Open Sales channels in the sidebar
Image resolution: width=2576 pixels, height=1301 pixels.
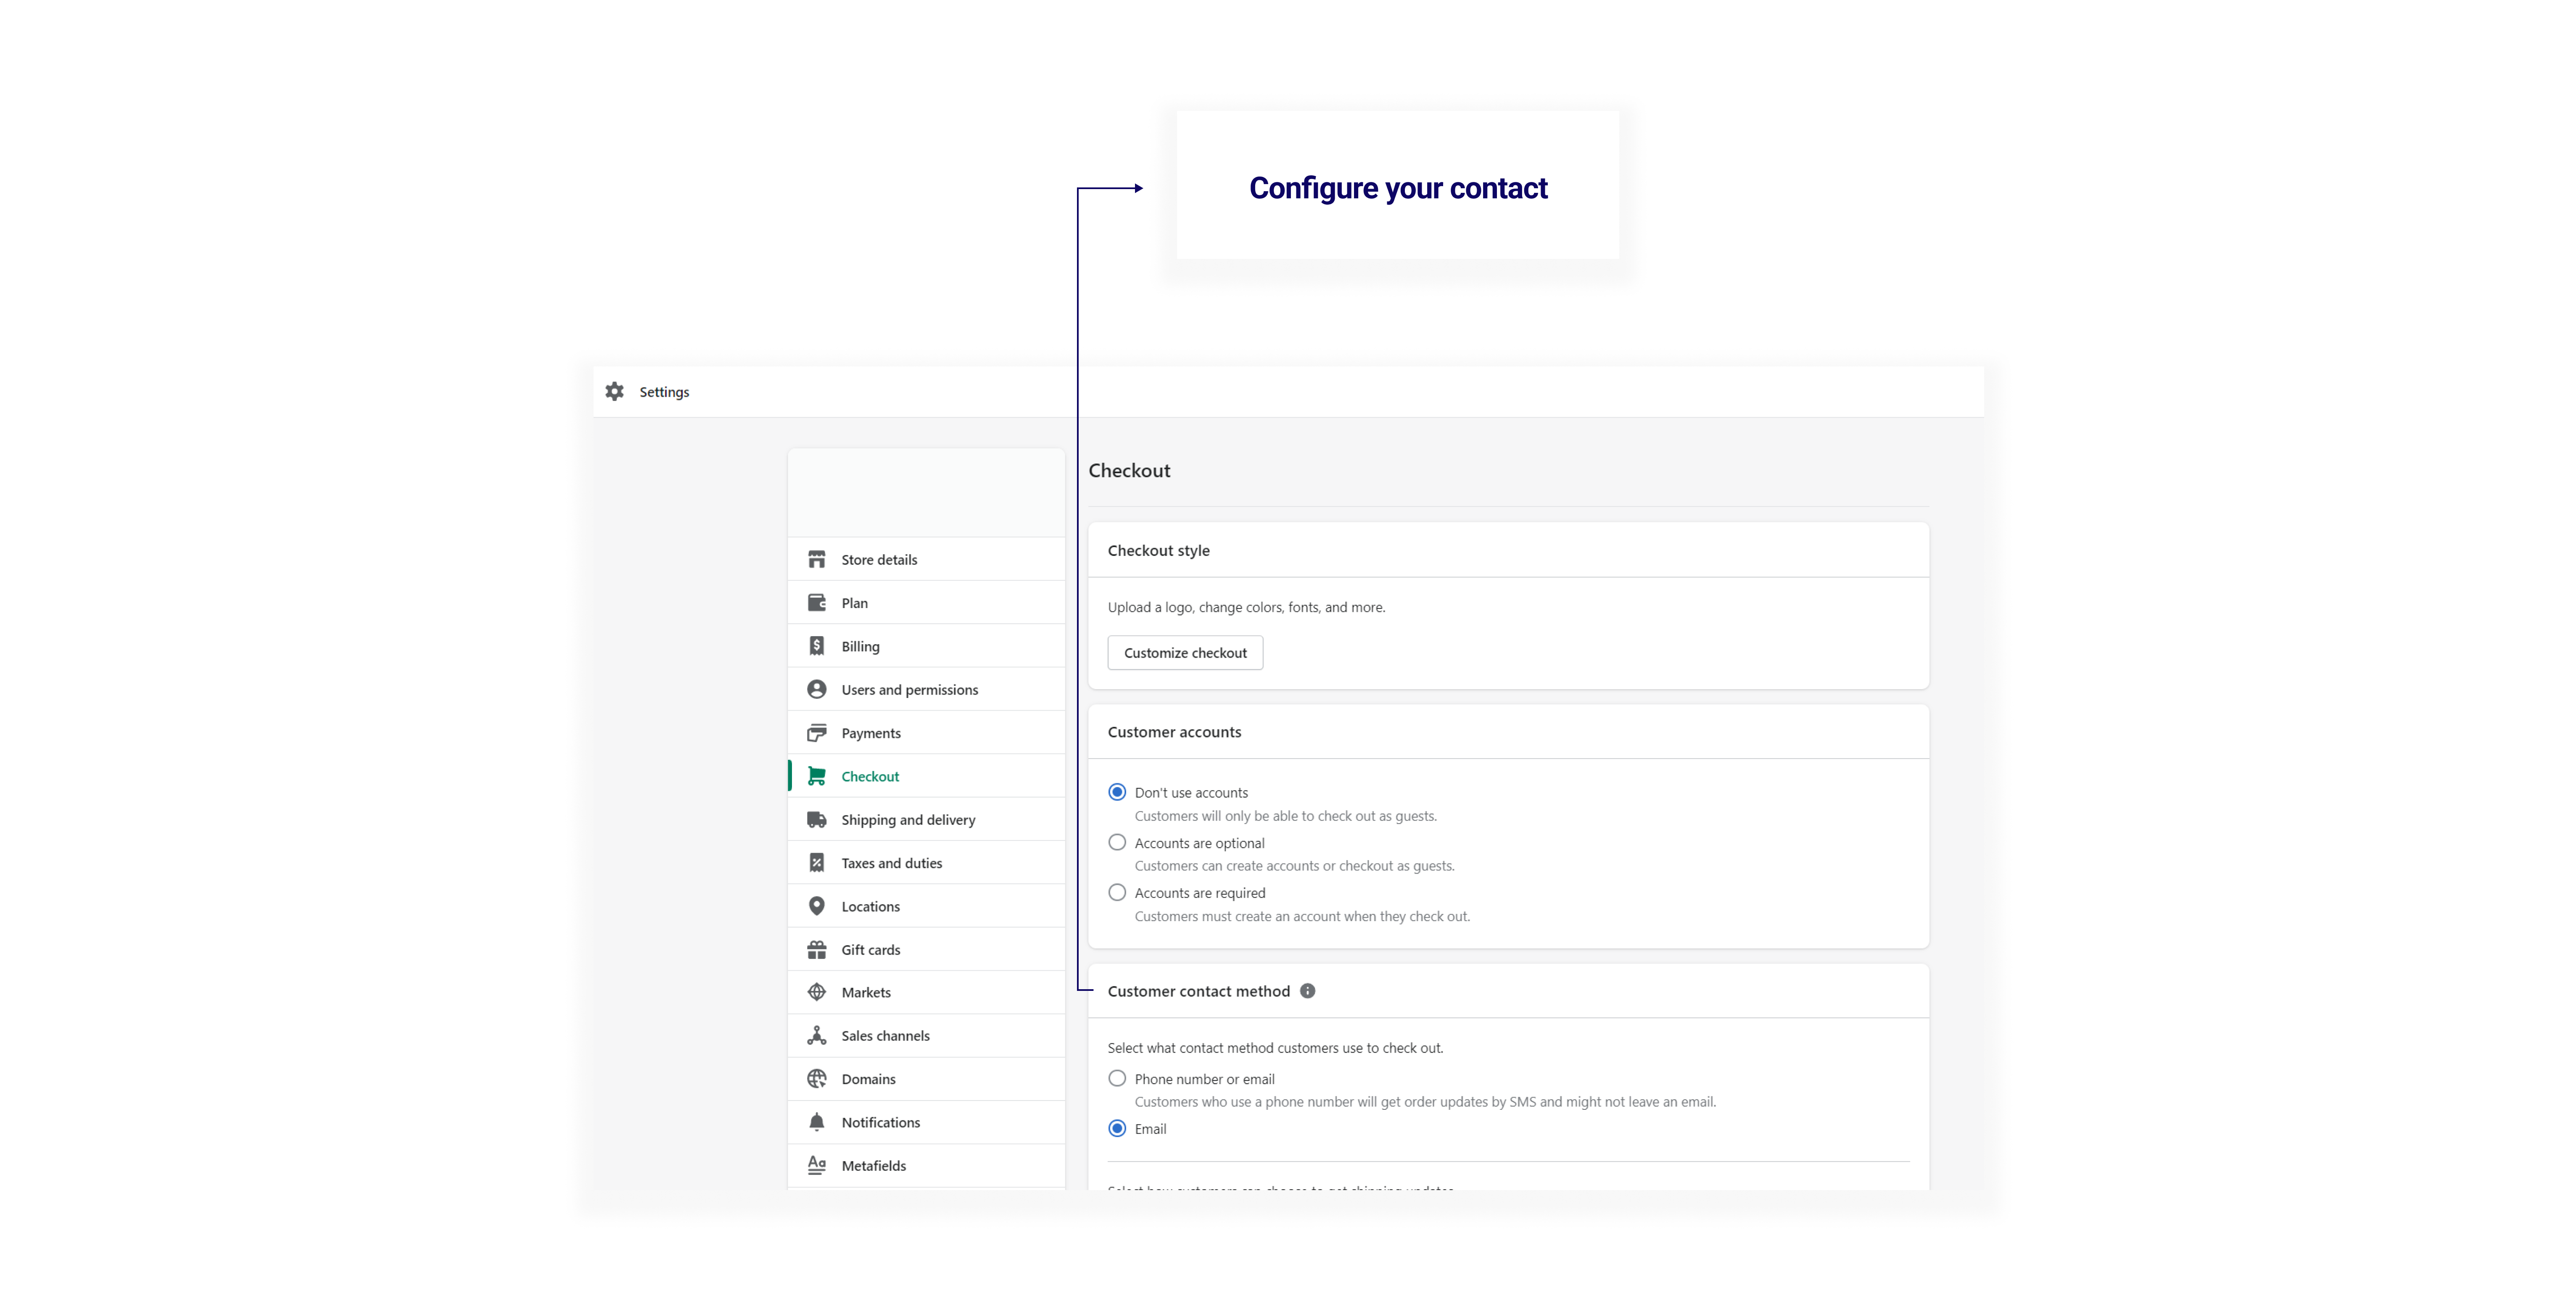pyautogui.click(x=885, y=1036)
